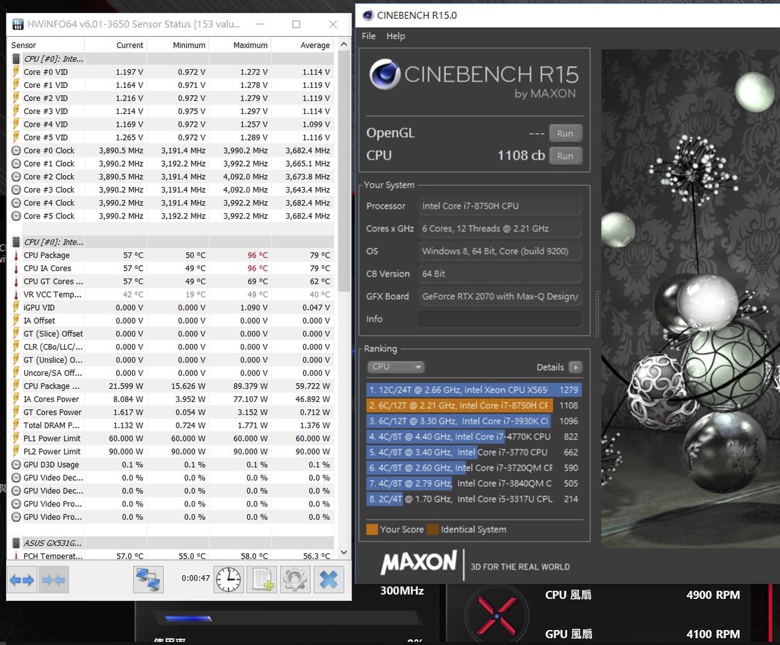Click the Minimum column header
Viewport: 780px width, 645px height.
(x=178, y=45)
